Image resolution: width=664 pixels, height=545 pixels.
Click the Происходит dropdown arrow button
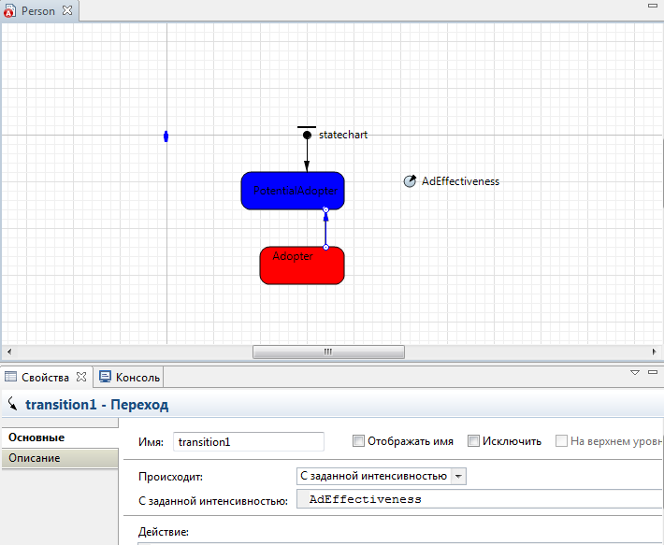458,477
